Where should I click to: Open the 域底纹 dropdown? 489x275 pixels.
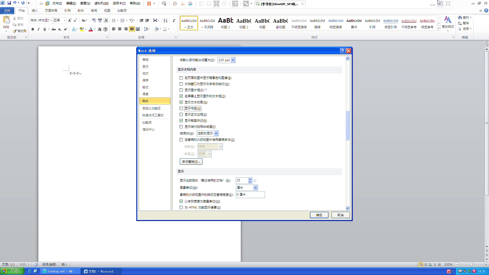tap(216, 133)
